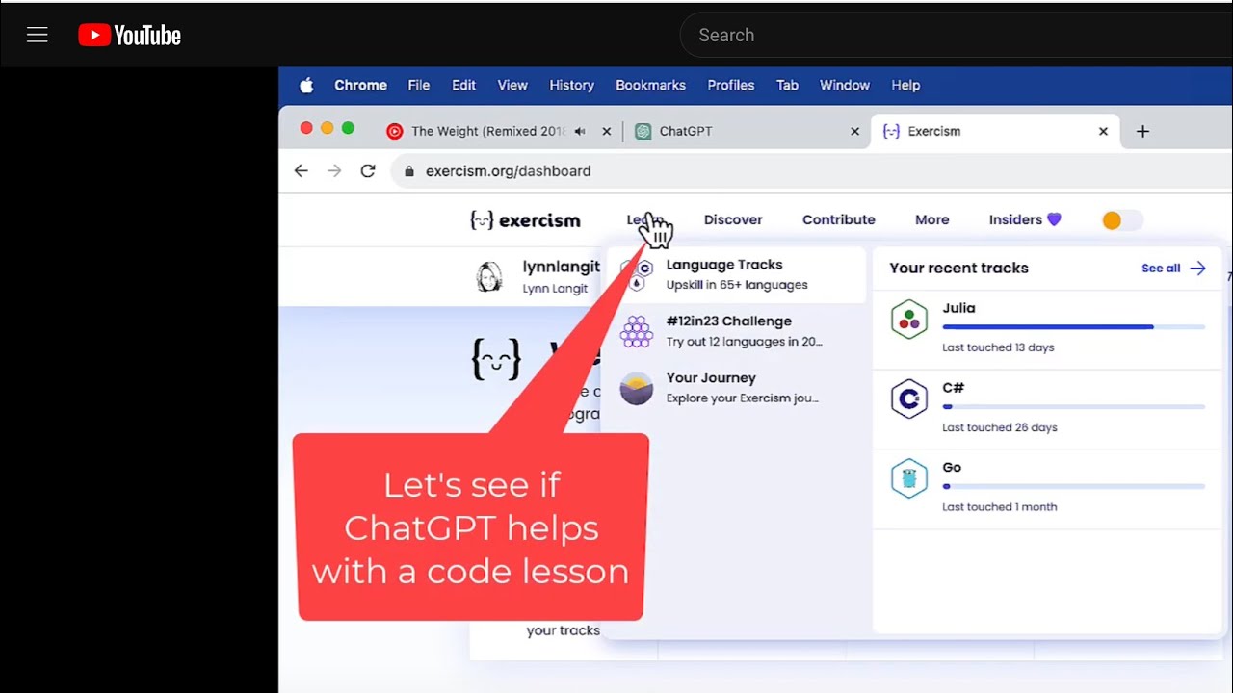The image size is (1233, 693).
Task: Open the Tab menu
Action: tap(787, 85)
